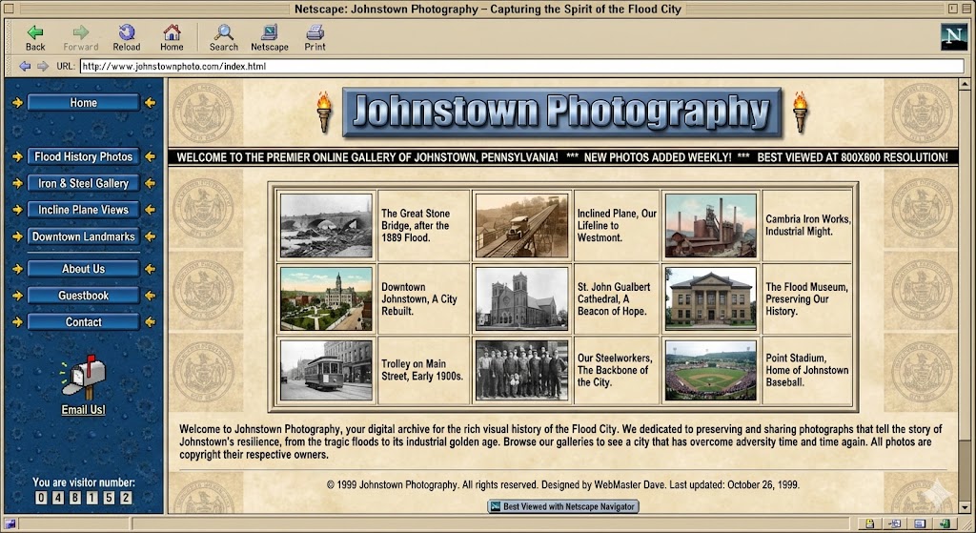Click caption 'Cambria Iron Works, Industrial Might.'
This screenshot has height=533, width=976.
pos(808,225)
